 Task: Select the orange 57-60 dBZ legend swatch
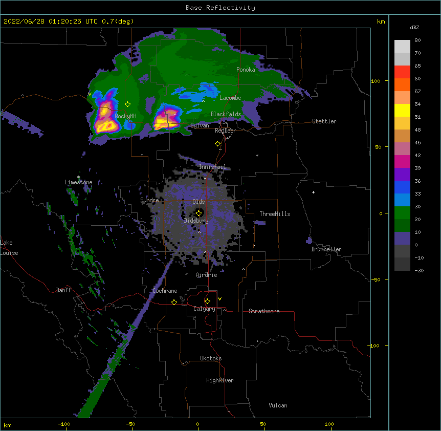(x=402, y=84)
